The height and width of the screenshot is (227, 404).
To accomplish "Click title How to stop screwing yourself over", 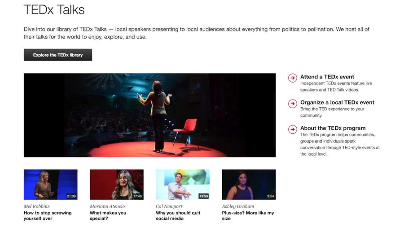I will 47,216.
